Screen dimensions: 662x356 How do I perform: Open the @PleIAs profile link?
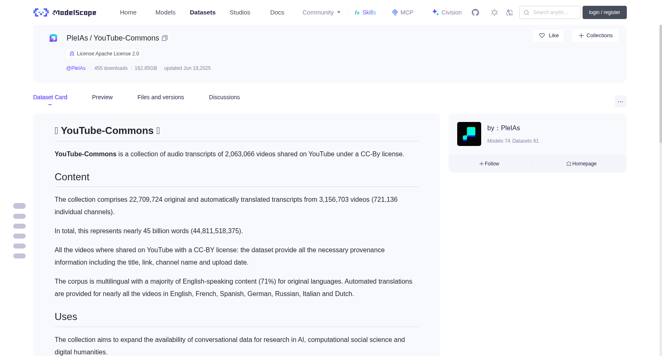click(x=76, y=68)
